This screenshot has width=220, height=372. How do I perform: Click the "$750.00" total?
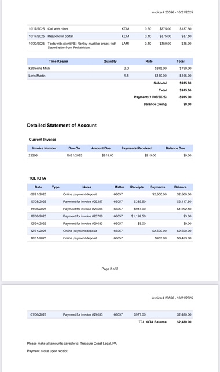[185, 69]
